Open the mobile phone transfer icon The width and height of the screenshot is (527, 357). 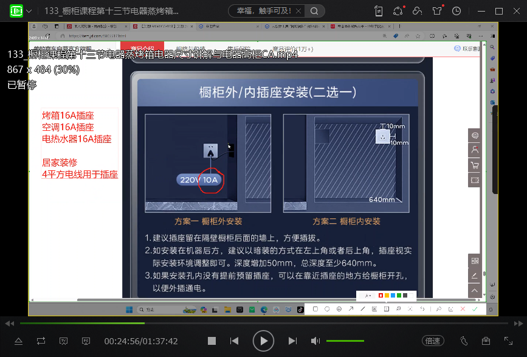pos(379,11)
